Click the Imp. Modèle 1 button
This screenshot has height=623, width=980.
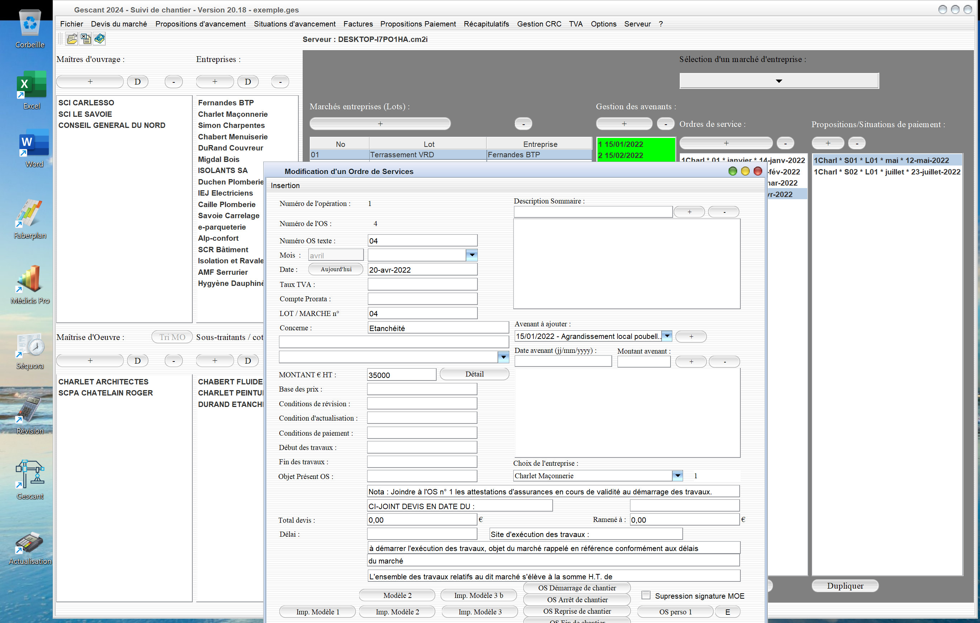coord(317,612)
